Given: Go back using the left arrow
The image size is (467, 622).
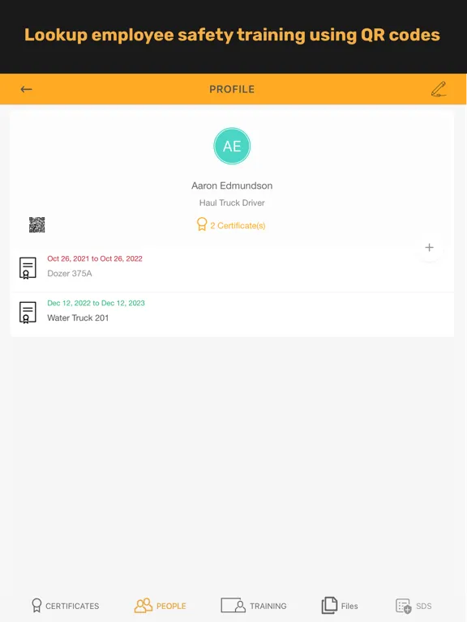Looking at the screenshot, I should [x=26, y=89].
